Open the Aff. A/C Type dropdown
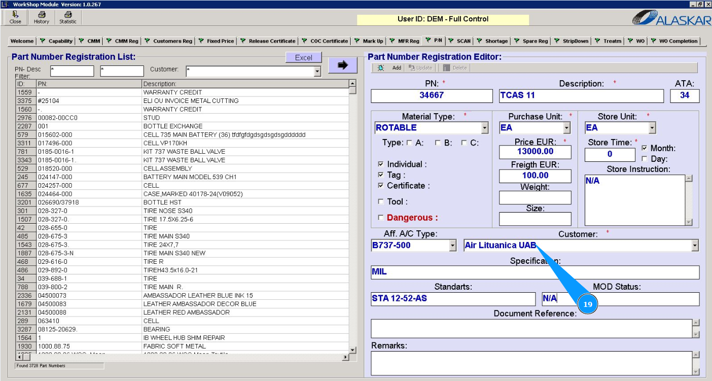The image size is (712, 381). [x=453, y=246]
